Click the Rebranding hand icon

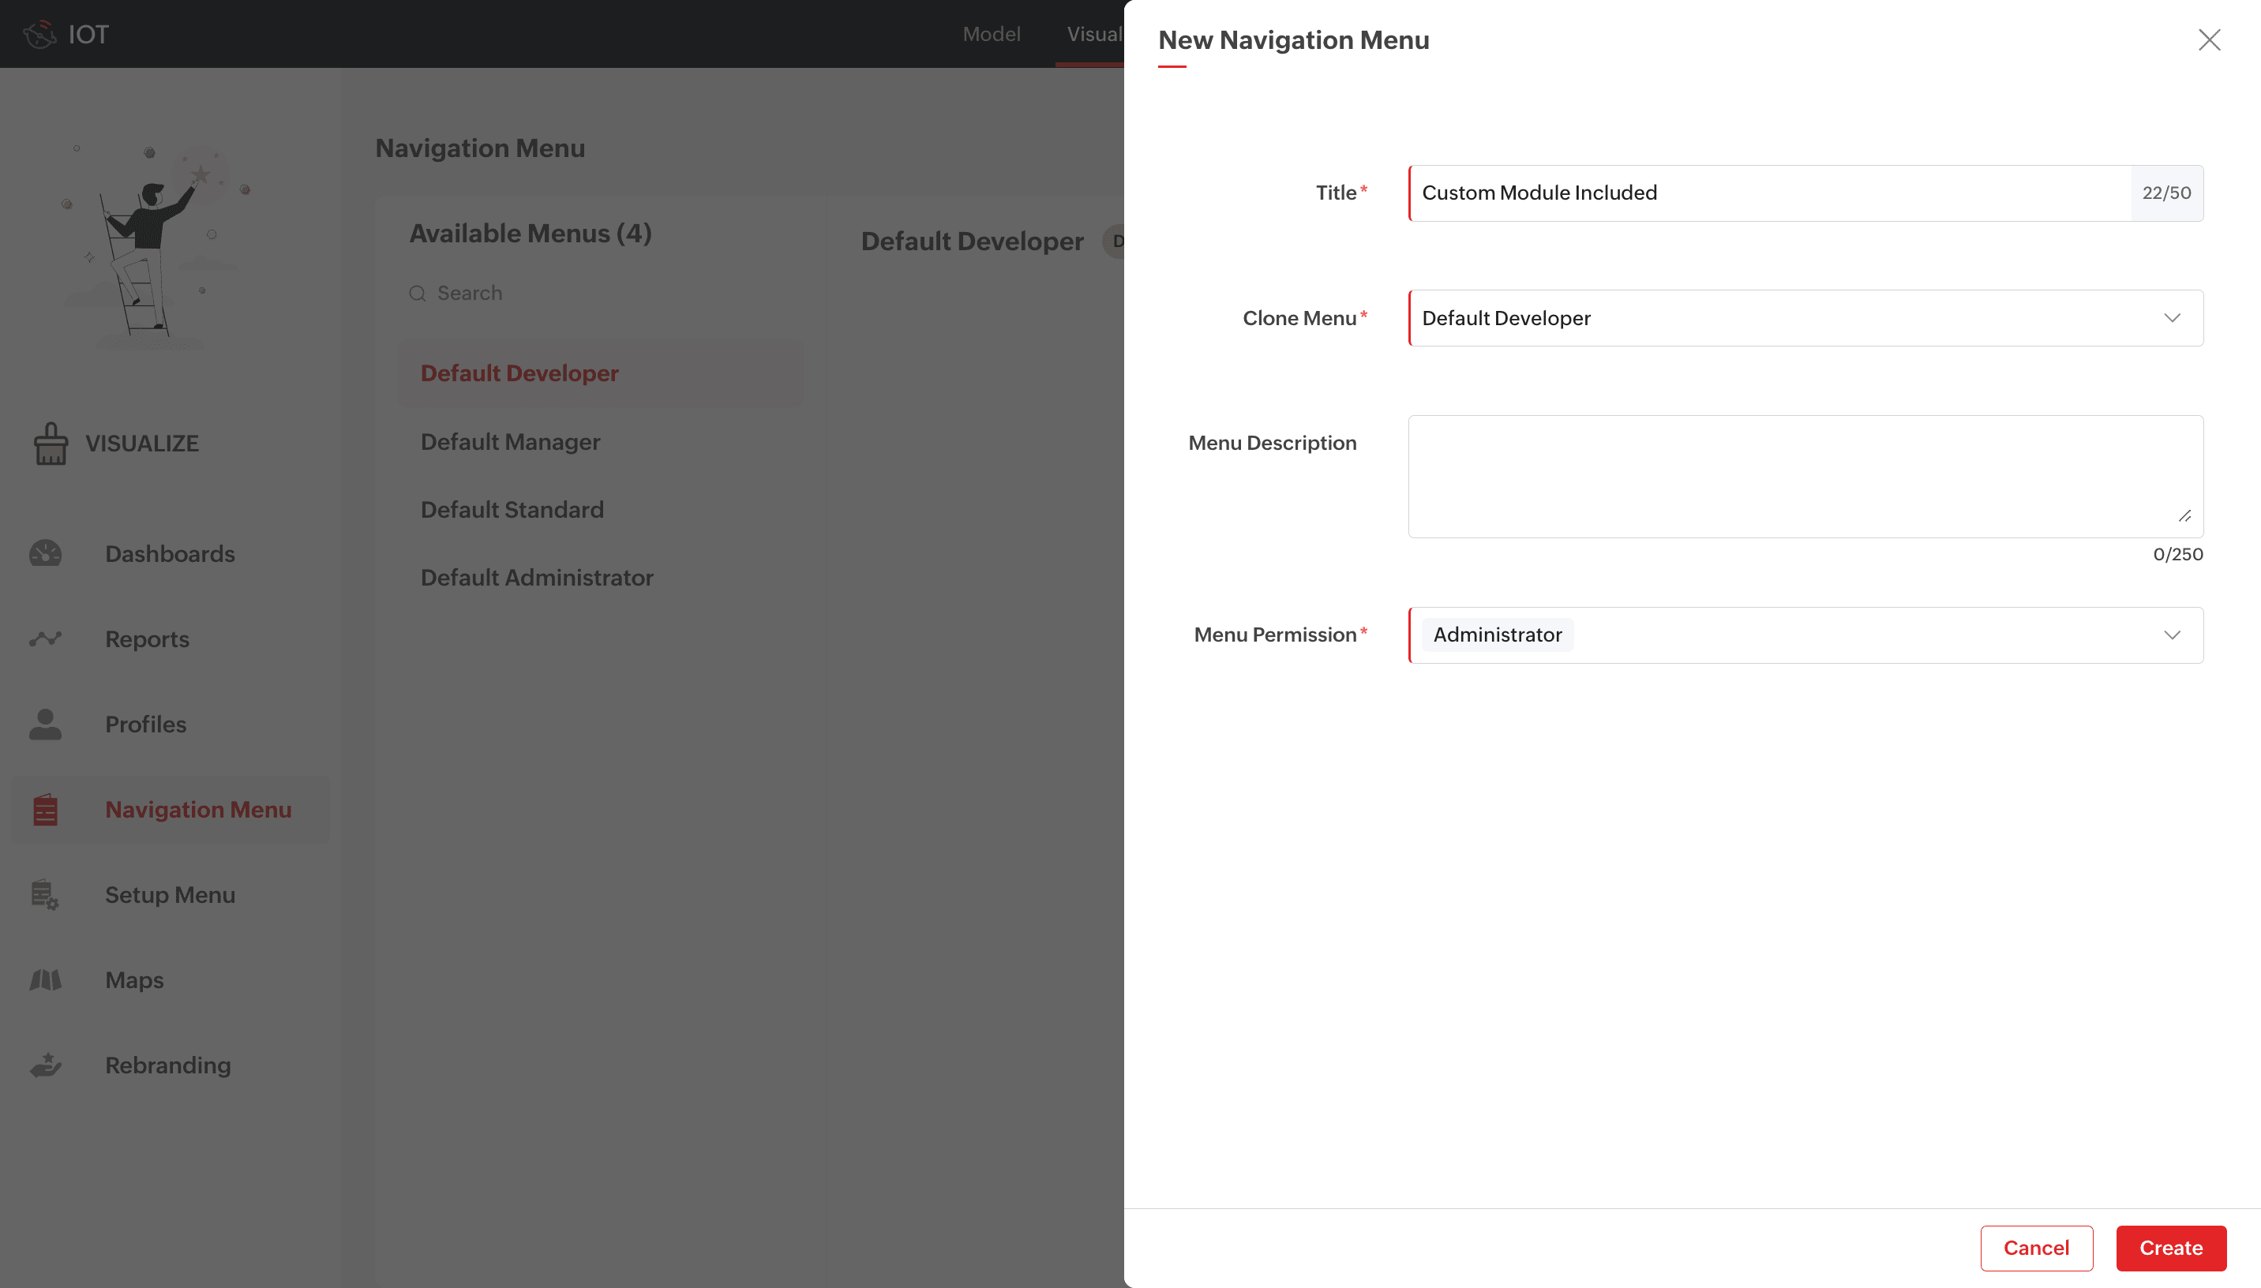45,1065
